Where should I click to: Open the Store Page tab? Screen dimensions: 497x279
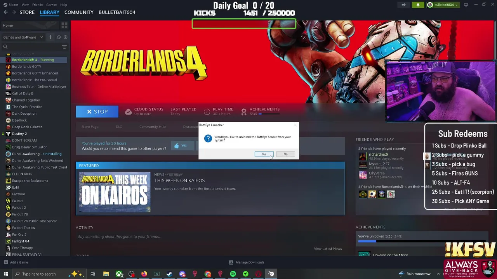click(x=90, y=127)
